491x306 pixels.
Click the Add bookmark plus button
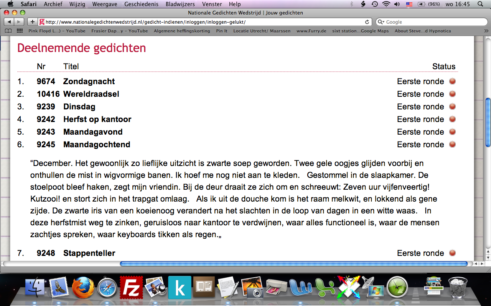pyautogui.click(x=33, y=22)
